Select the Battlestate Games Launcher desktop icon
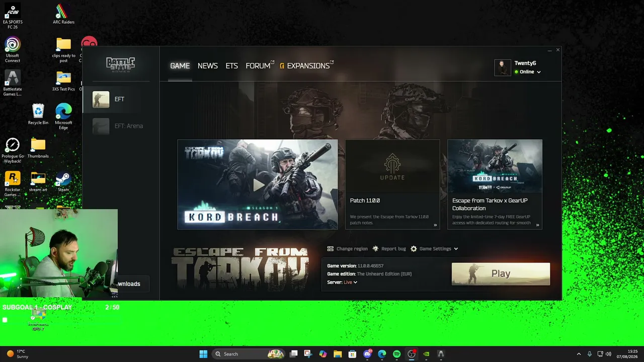 pos(13,83)
